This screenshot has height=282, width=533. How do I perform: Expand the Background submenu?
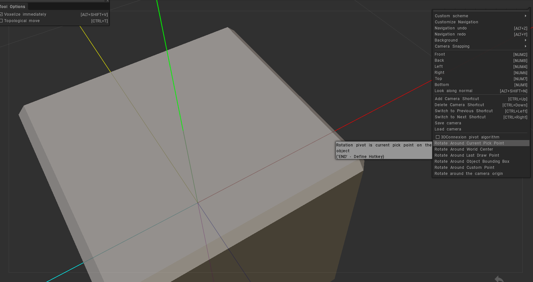525,40
